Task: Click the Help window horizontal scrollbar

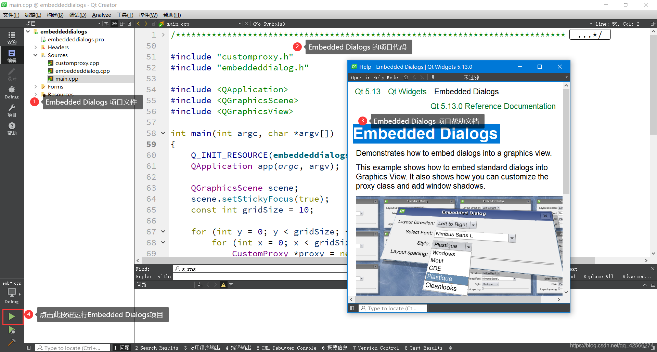Action: (x=448, y=299)
